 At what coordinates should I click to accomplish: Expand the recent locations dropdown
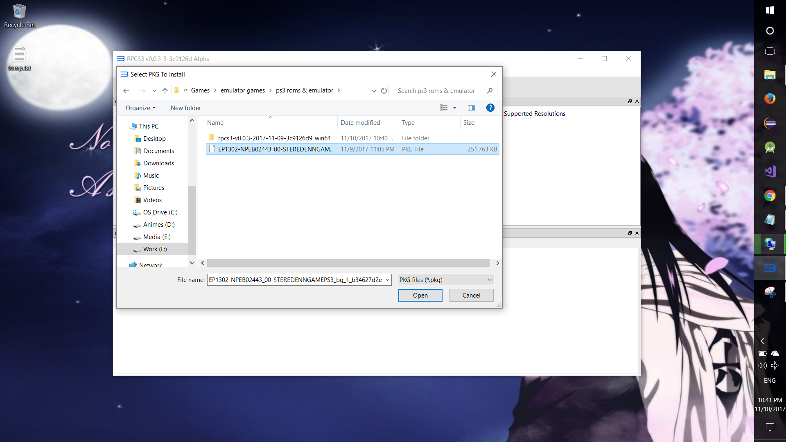coord(154,91)
